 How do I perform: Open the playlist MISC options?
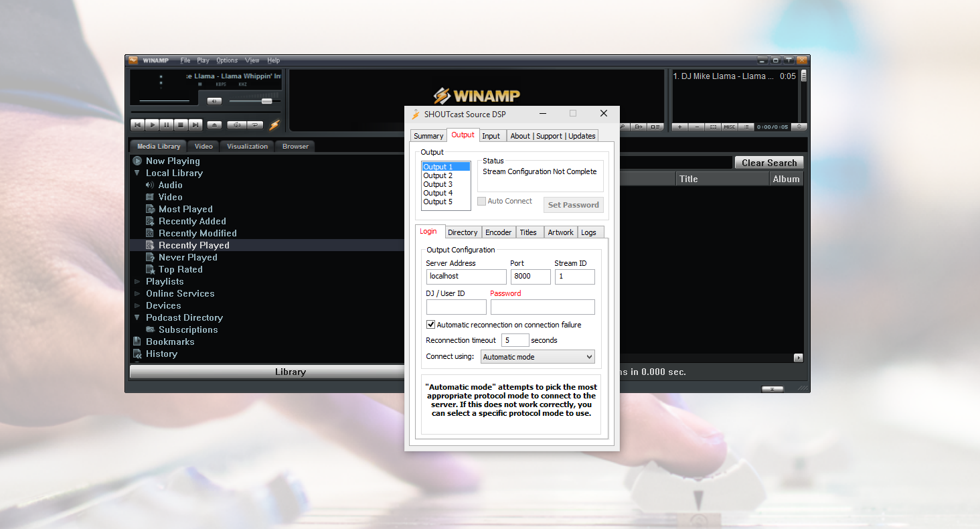[x=729, y=127]
